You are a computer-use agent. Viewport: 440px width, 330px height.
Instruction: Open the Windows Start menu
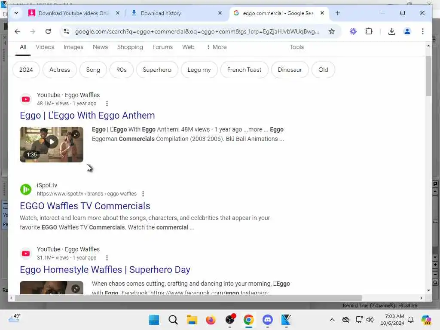154,320
